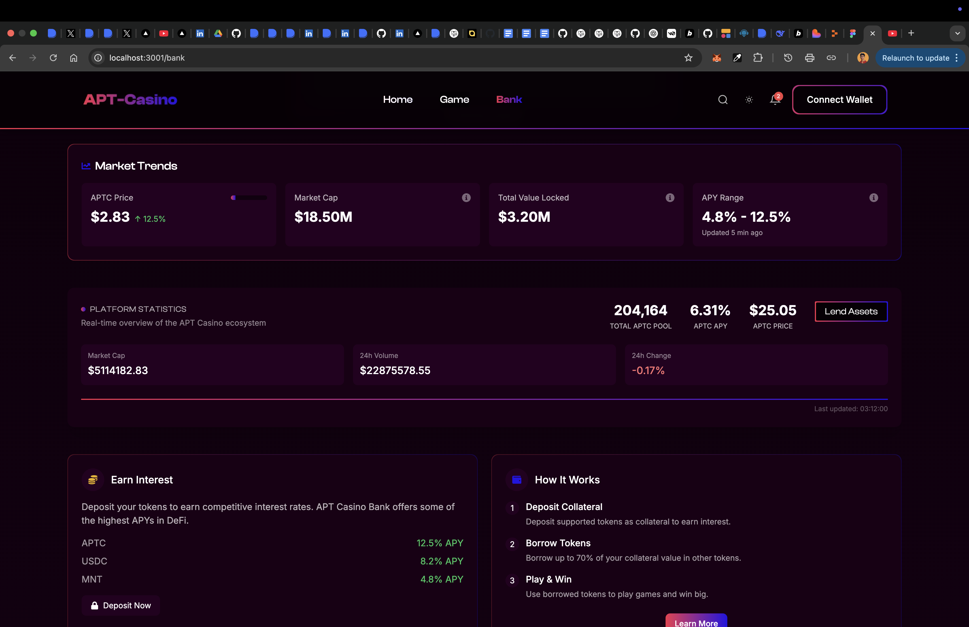Expand the tab search dropdown chevron

(957, 33)
